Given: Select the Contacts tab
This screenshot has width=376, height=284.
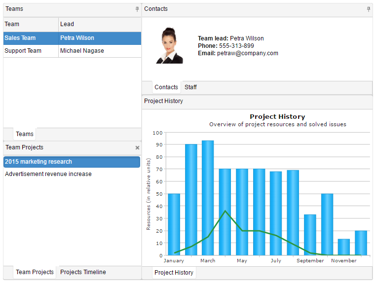Looking at the screenshot, I should [x=166, y=87].
